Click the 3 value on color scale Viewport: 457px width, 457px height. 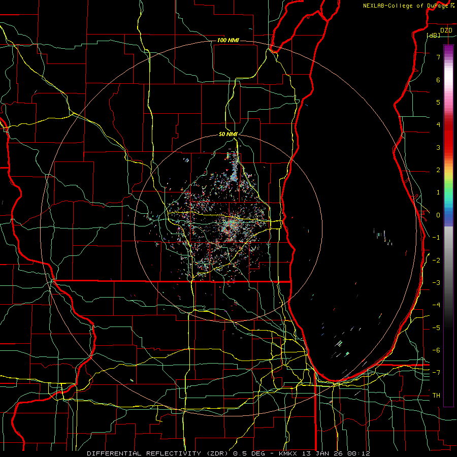(438, 147)
